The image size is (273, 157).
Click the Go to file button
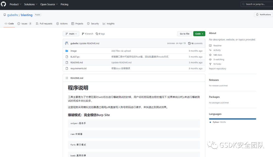tap(185, 34)
